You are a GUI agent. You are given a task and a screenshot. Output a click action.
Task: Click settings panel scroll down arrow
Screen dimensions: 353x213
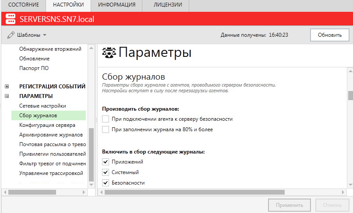point(350,185)
